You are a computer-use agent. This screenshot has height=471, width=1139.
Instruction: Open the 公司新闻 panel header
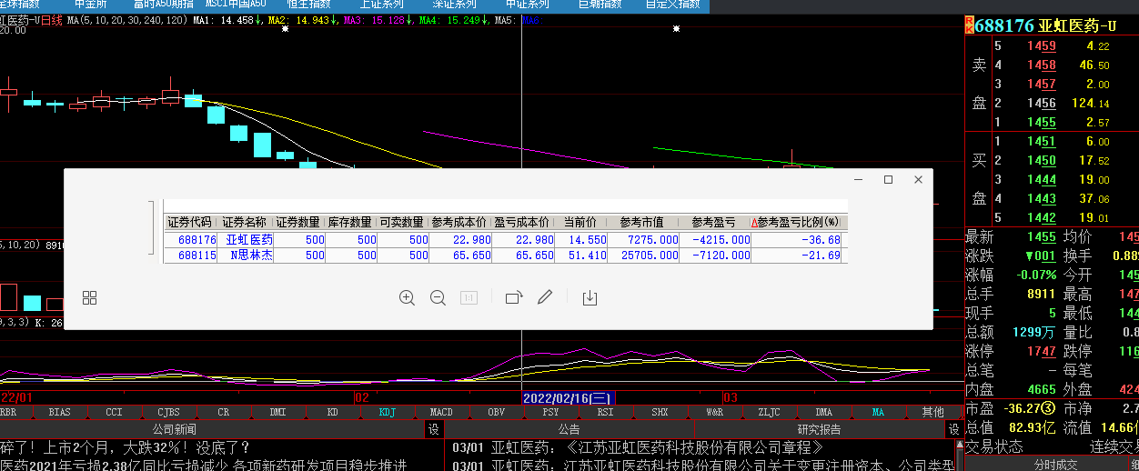coord(174,429)
